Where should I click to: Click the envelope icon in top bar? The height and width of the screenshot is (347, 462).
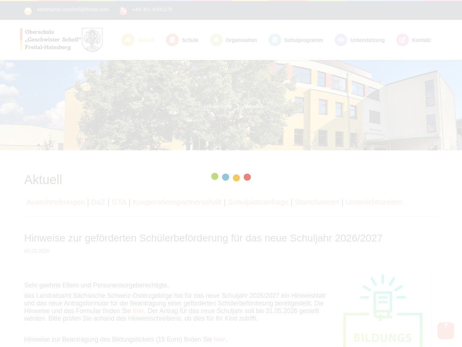tap(28, 11)
